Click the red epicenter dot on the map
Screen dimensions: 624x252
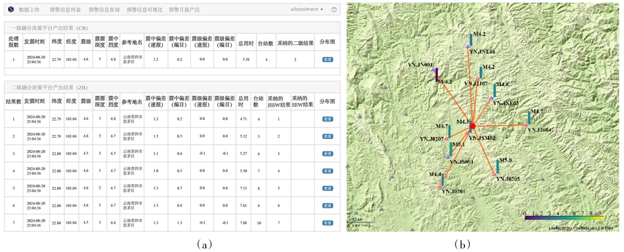(473, 126)
